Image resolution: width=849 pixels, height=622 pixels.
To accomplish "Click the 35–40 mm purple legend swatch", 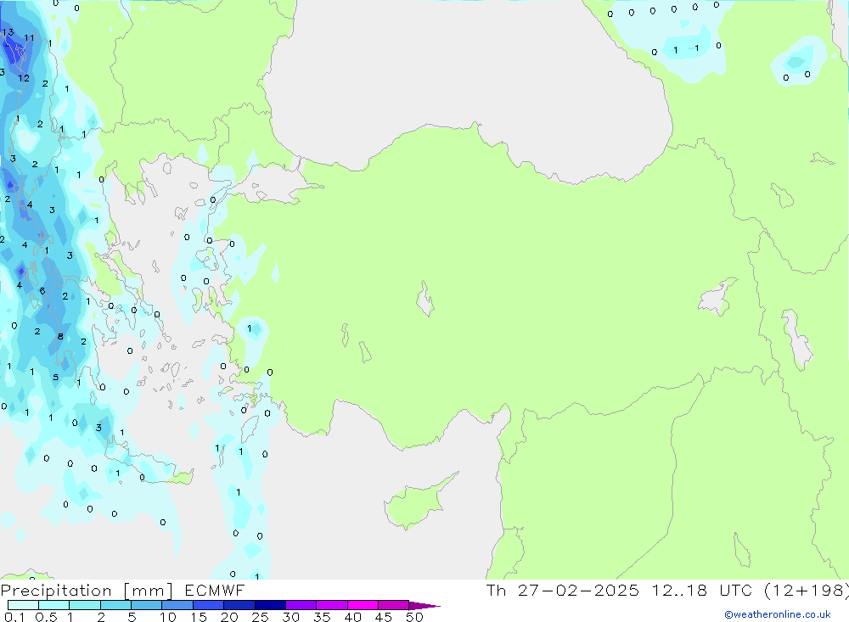I will (x=331, y=605).
